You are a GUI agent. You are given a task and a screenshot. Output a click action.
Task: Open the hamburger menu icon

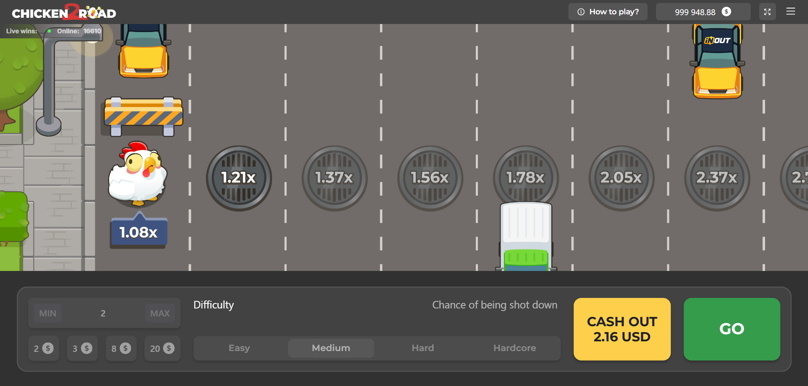click(x=790, y=11)
